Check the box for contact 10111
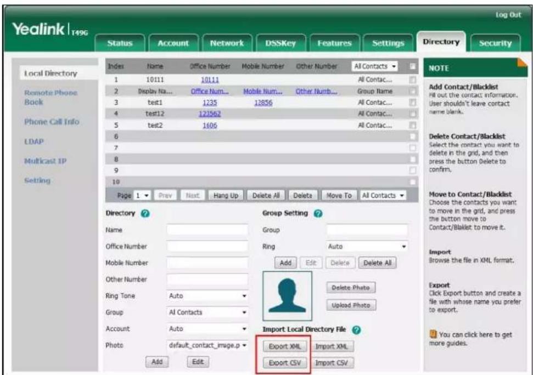Viewport: 533px width, 375px height. point(412,79)
